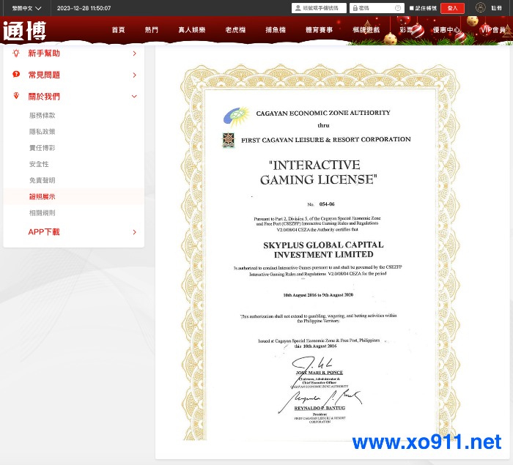513x465 pixels.
Task: Focus the 密碼 password input field
Action: (377, 8)
